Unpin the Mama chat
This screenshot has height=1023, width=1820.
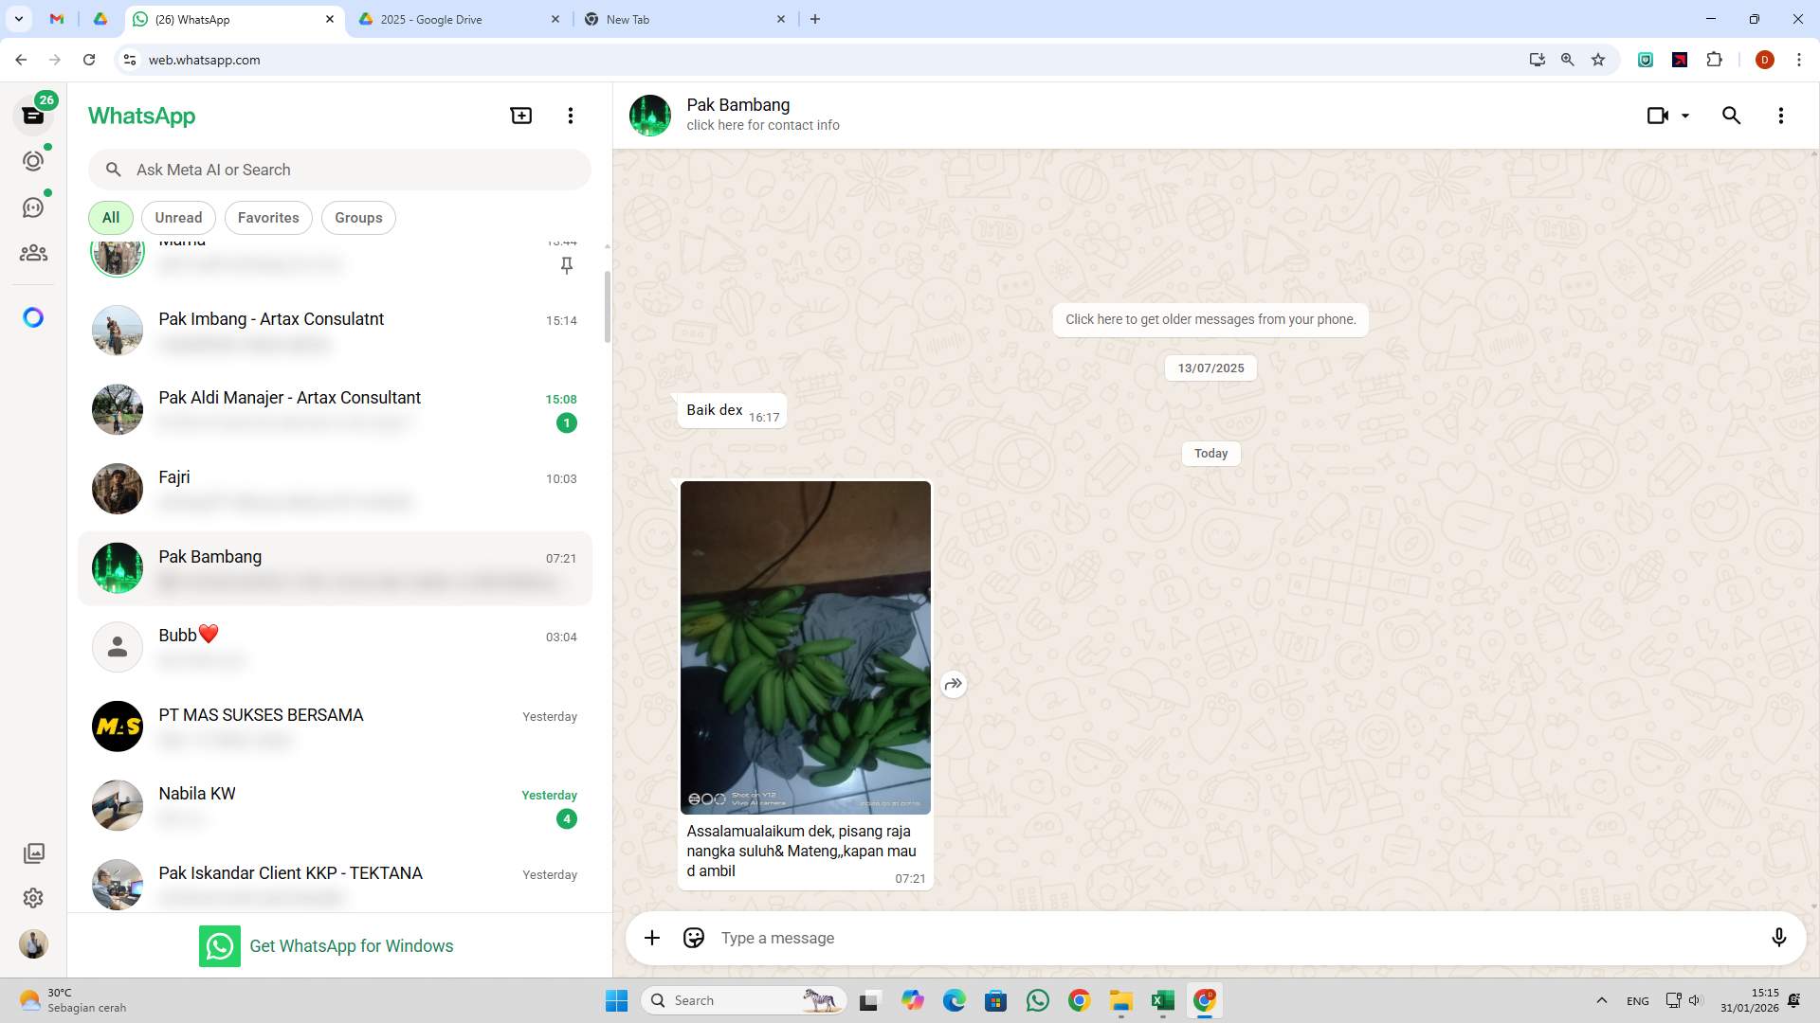pyautogui.click(x=567, y=266)
